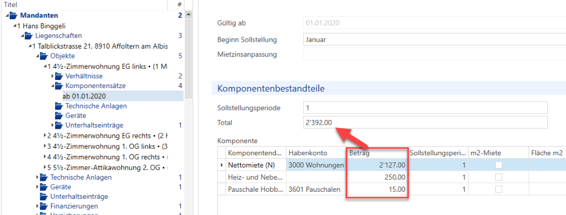The width and height of the screenshot is (566, 215).
Task: Select 1 4½-Zimmerwohnung EG links
Action: tap(107, 66)
